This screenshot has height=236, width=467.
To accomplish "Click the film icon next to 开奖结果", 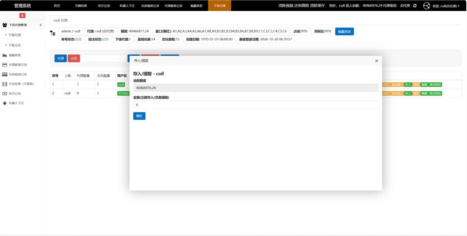I will 5,84.
